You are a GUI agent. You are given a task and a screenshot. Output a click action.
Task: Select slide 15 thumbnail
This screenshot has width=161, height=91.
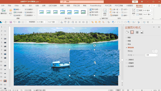click(5, 81)
